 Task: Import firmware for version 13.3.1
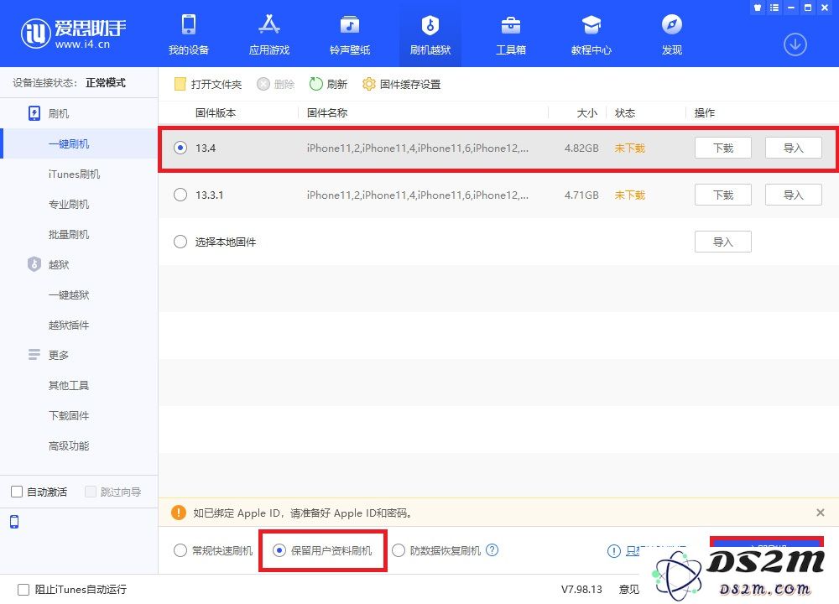coord(794,195)
